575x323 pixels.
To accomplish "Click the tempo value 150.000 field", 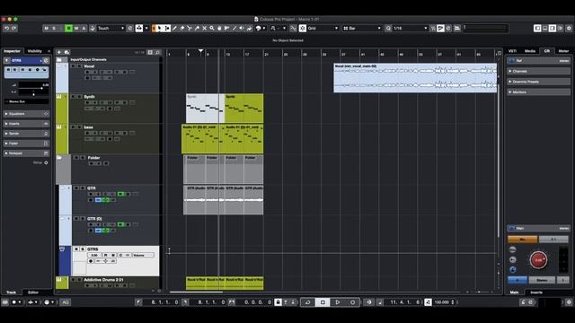I will tap(442, 302).
